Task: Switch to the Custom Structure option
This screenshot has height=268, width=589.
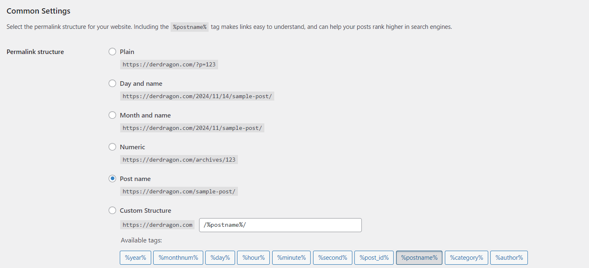Action: (112, 210)
